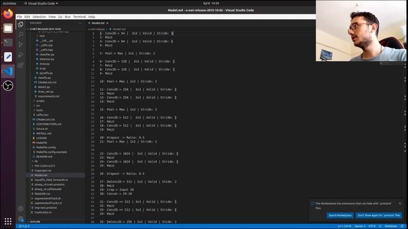
Task: Click the Search Marketplace button
Action: (340, 215)
